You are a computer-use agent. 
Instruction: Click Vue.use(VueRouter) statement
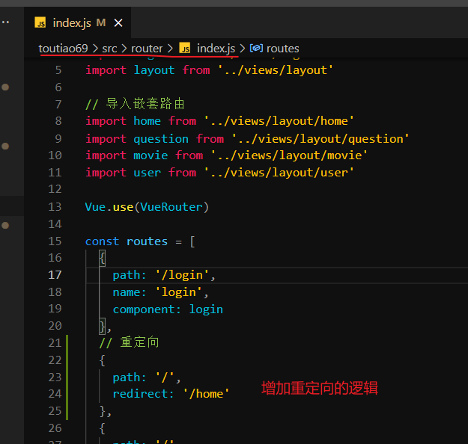click(x=147, y=207)
